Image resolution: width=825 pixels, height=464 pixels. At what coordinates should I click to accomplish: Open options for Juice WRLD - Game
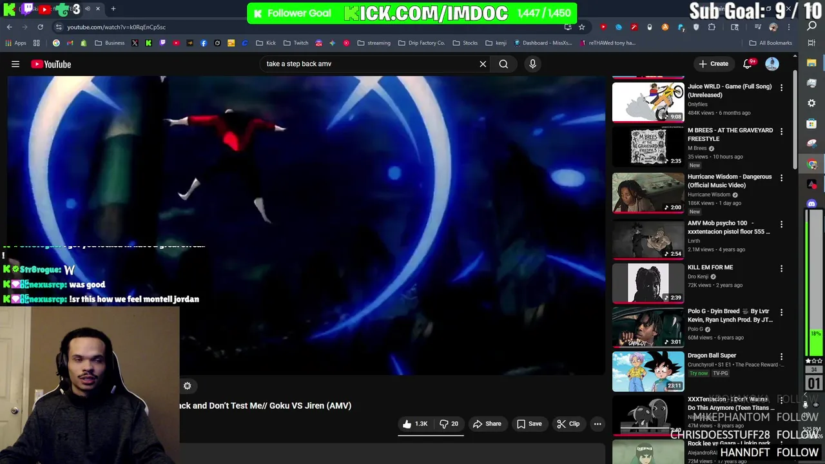781,88
